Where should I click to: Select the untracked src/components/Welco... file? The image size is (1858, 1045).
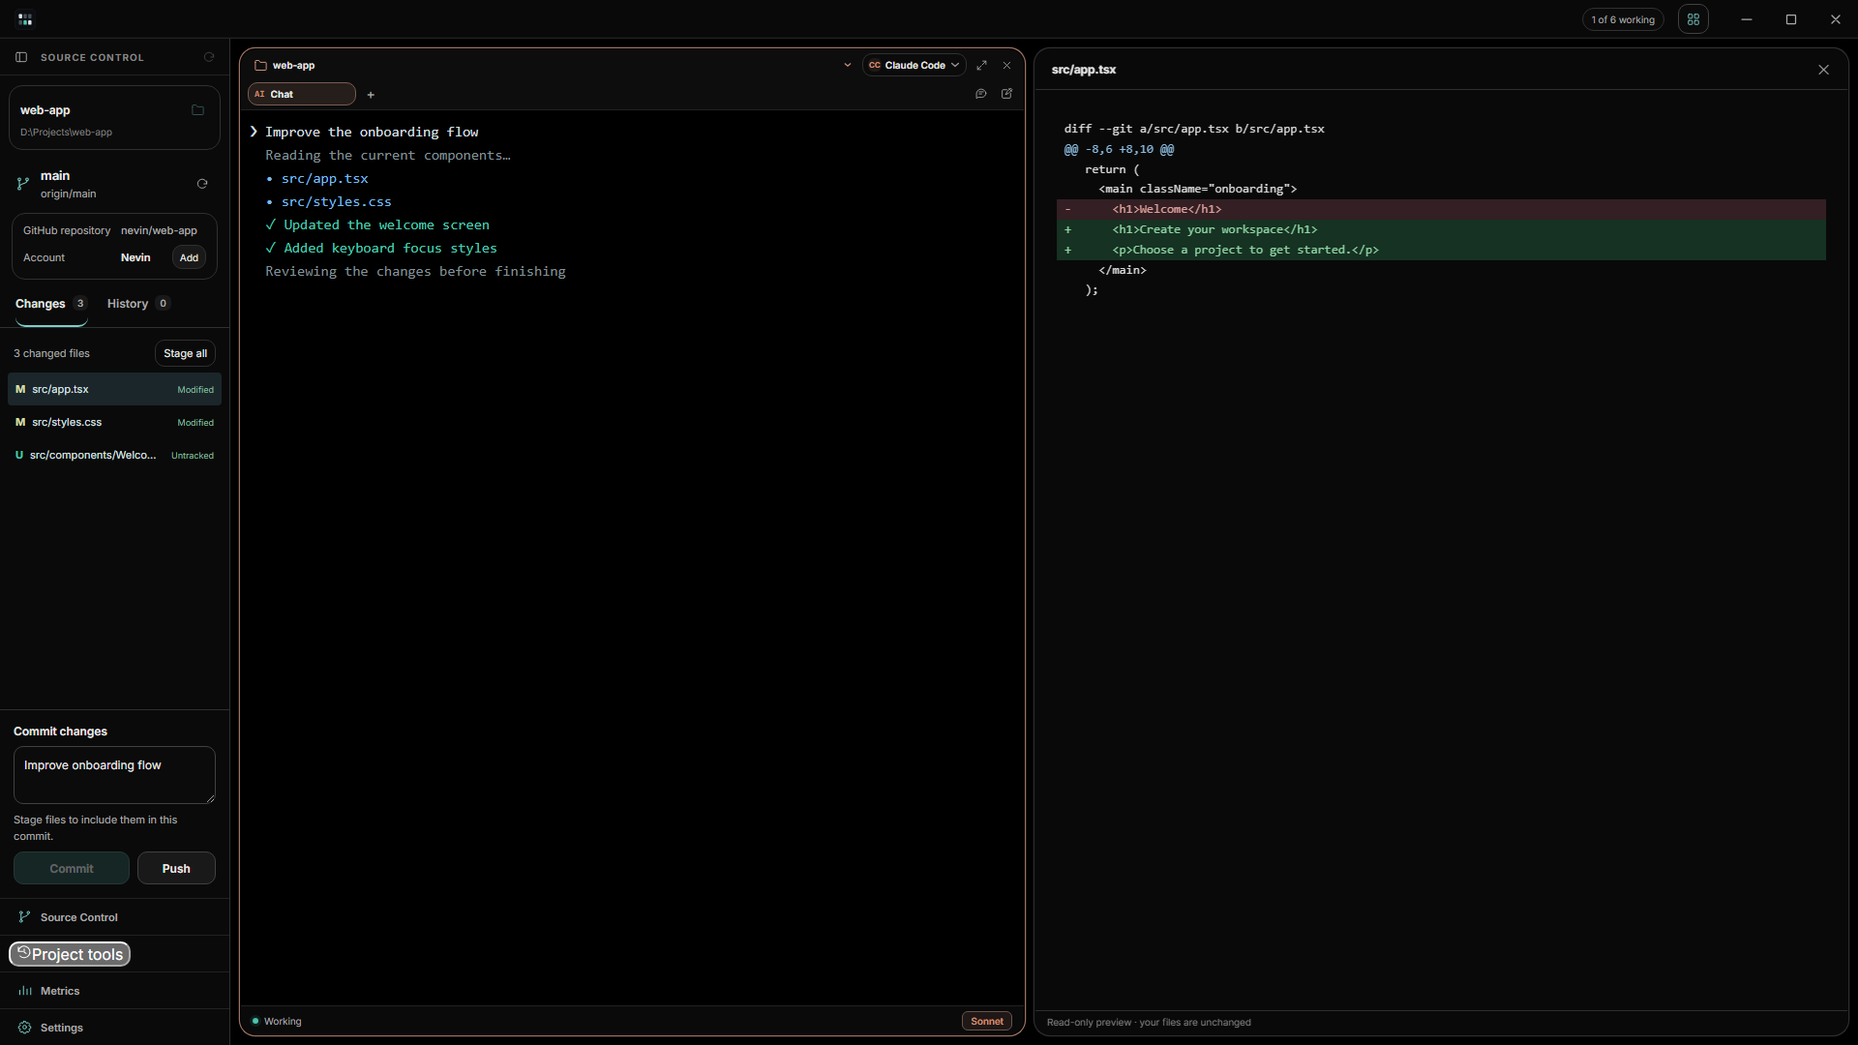[114, 455]
